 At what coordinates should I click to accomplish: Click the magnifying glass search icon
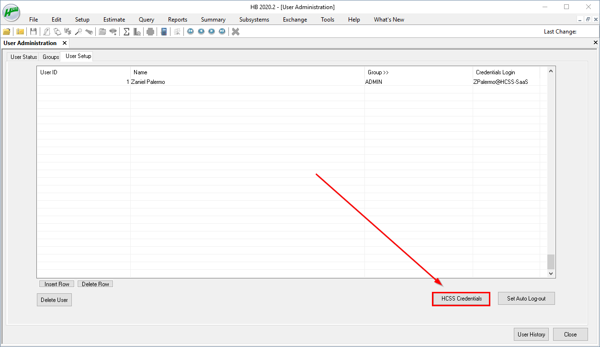79,32
